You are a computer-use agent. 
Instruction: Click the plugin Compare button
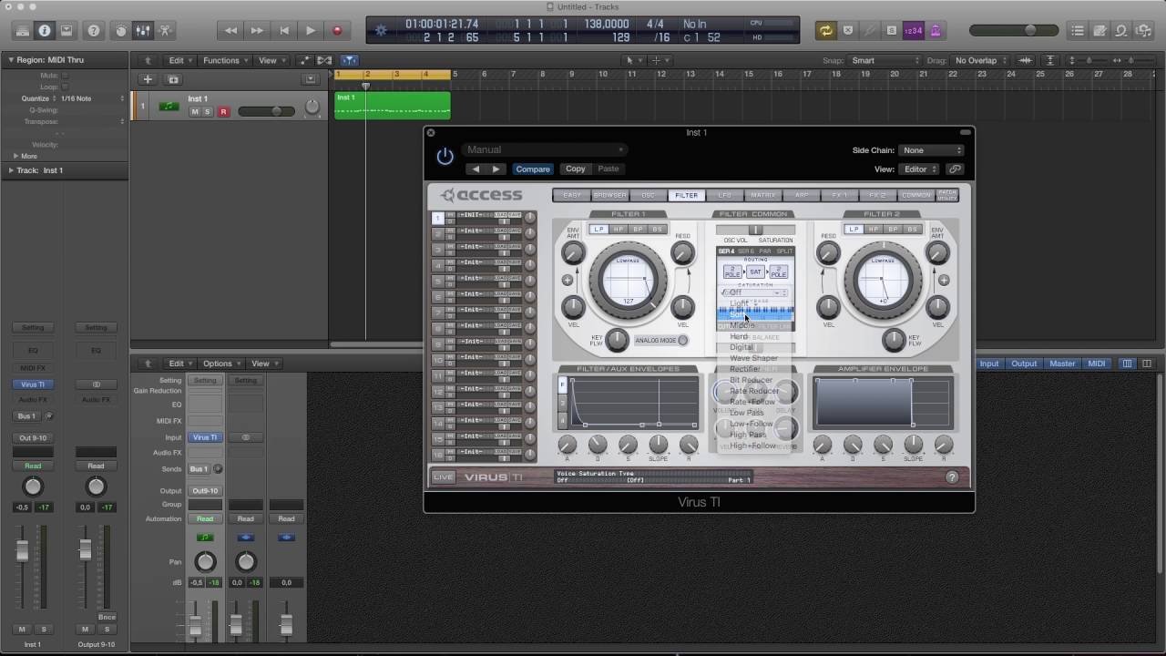click(533, 169)
